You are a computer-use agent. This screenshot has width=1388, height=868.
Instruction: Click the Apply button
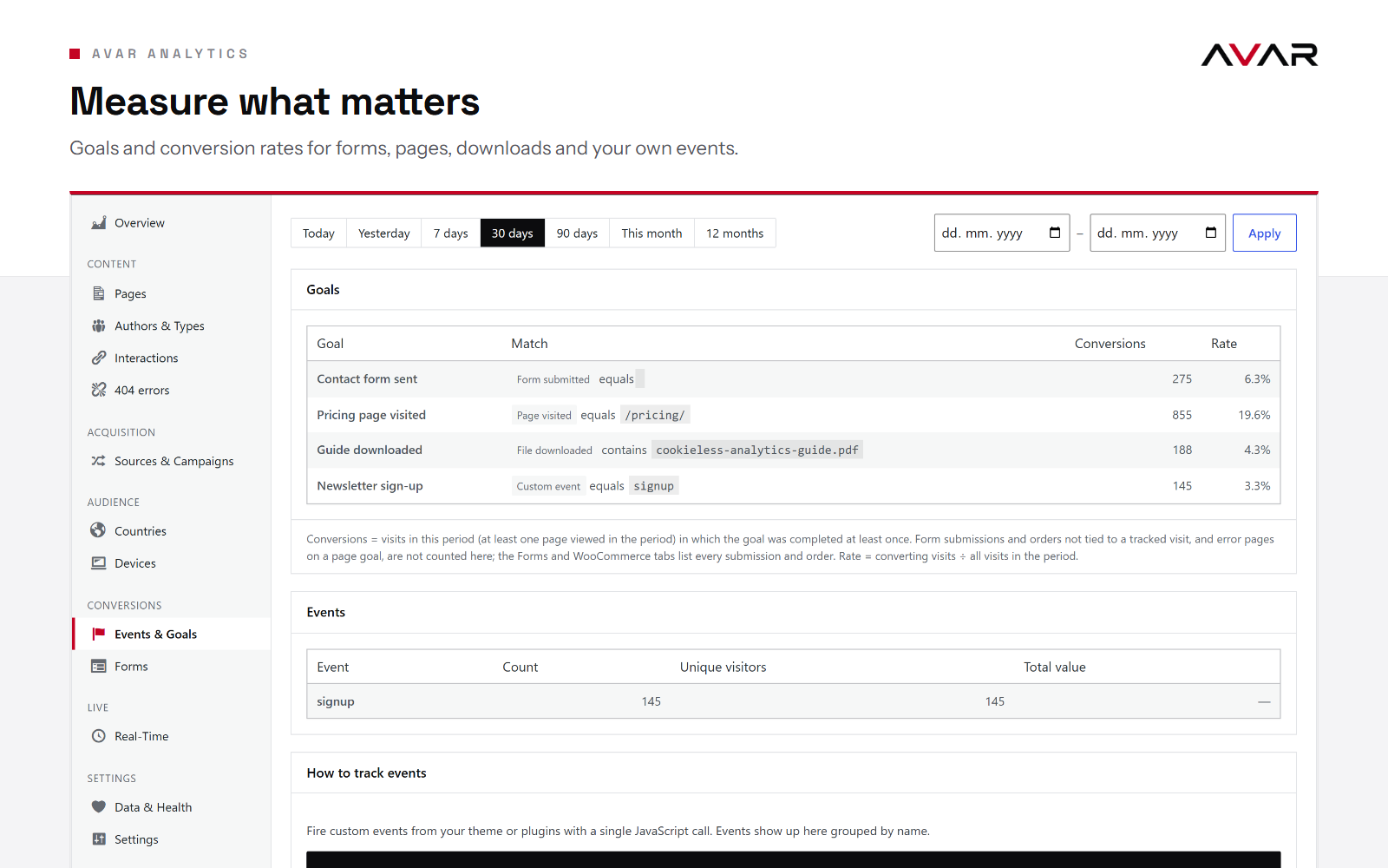pyautogui.click(x=1264, y=233)
